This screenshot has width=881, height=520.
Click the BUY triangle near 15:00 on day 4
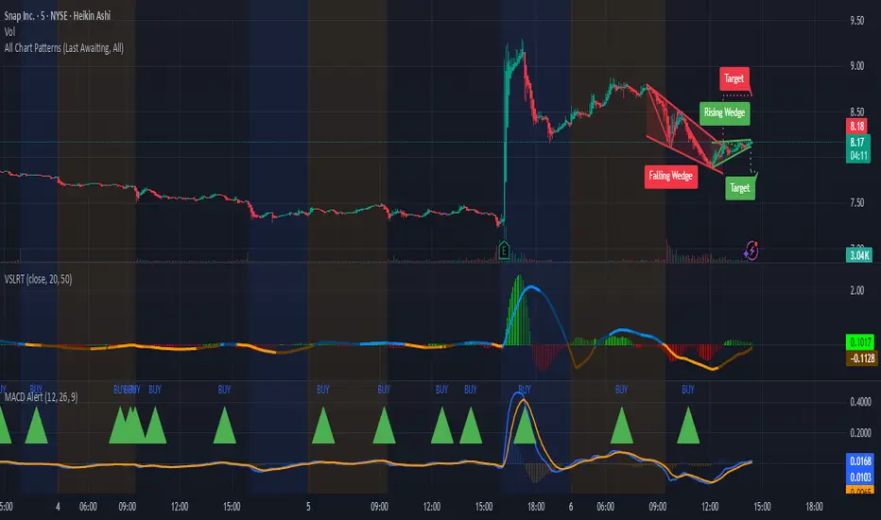[x=224, y=427]
